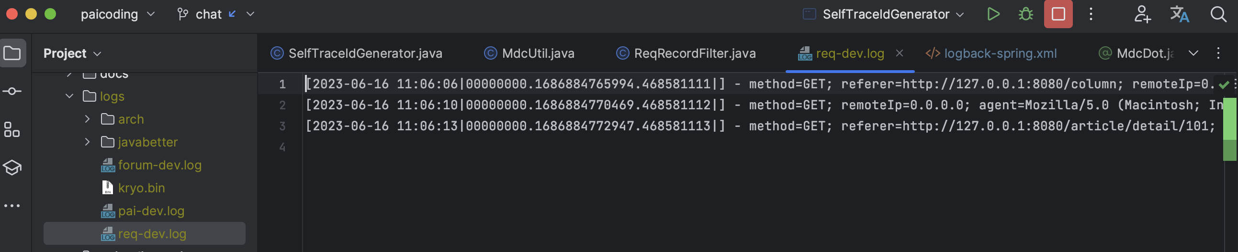Start debugging with the bug icon
This screenshot has width=1238, height=252.
pos(1025,14)
